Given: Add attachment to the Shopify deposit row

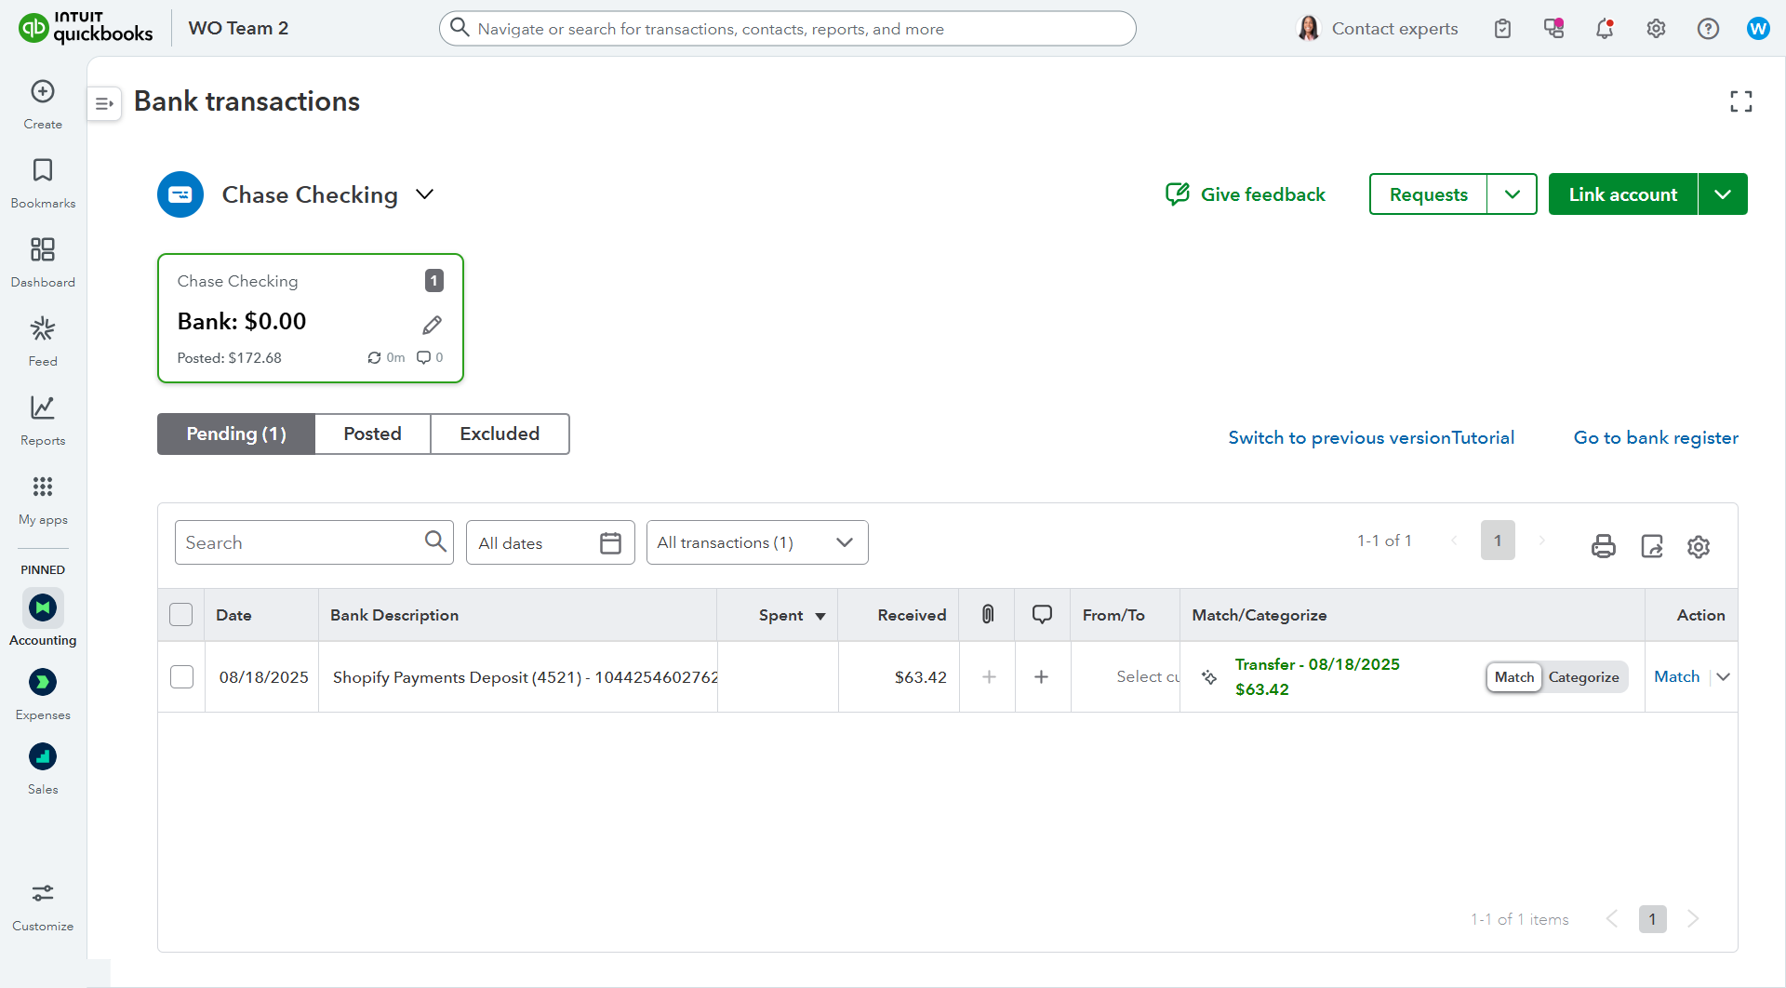Looking at the screenshot, I should 989,677.
